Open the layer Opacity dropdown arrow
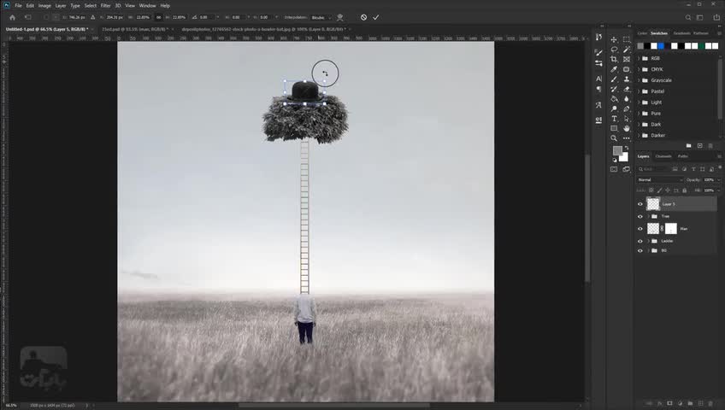 point(718,179)
